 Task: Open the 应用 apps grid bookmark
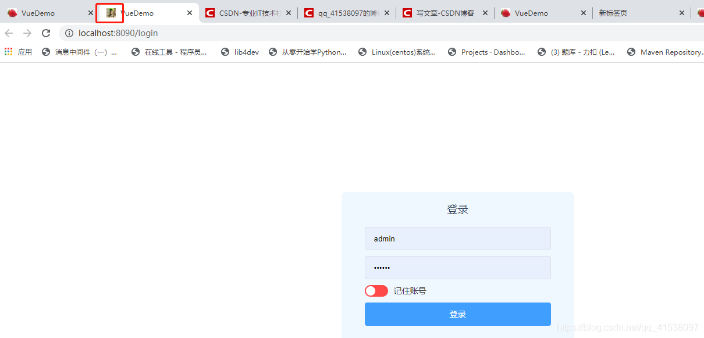click(18, 52)
